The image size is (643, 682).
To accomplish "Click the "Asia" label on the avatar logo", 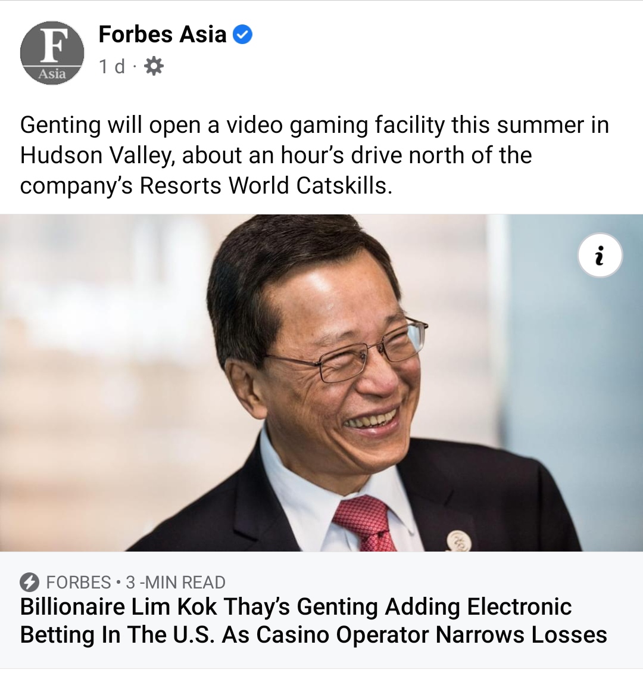I will 52,74.
